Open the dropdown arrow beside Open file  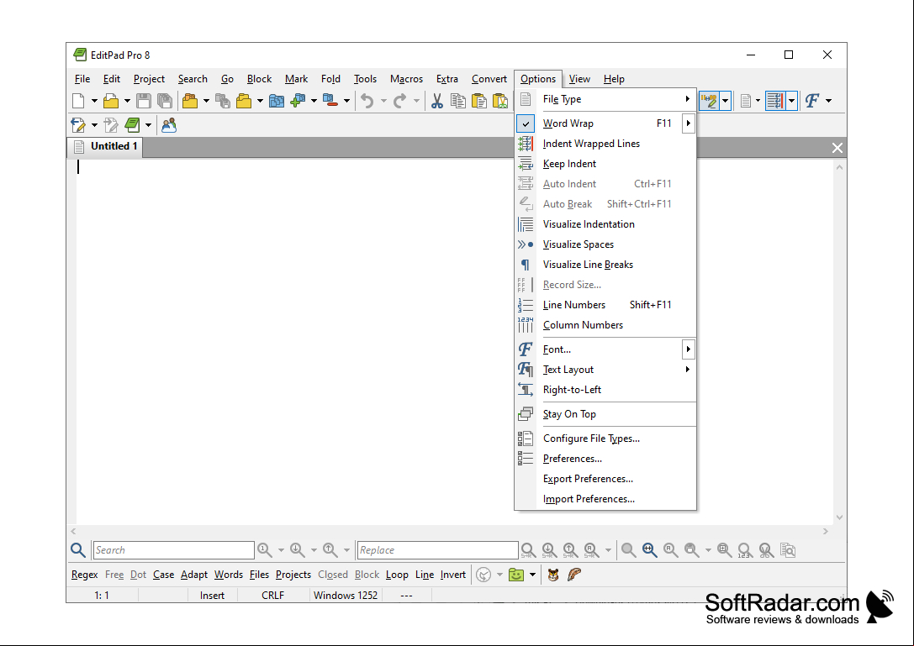click(x=127, y=101)
